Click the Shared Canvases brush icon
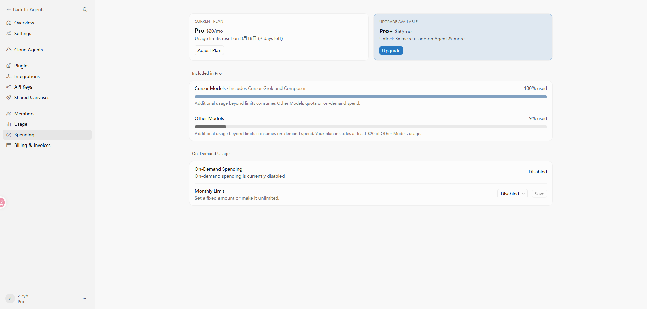This screenshot has width=647, height=309. click(x=9, y=97)
